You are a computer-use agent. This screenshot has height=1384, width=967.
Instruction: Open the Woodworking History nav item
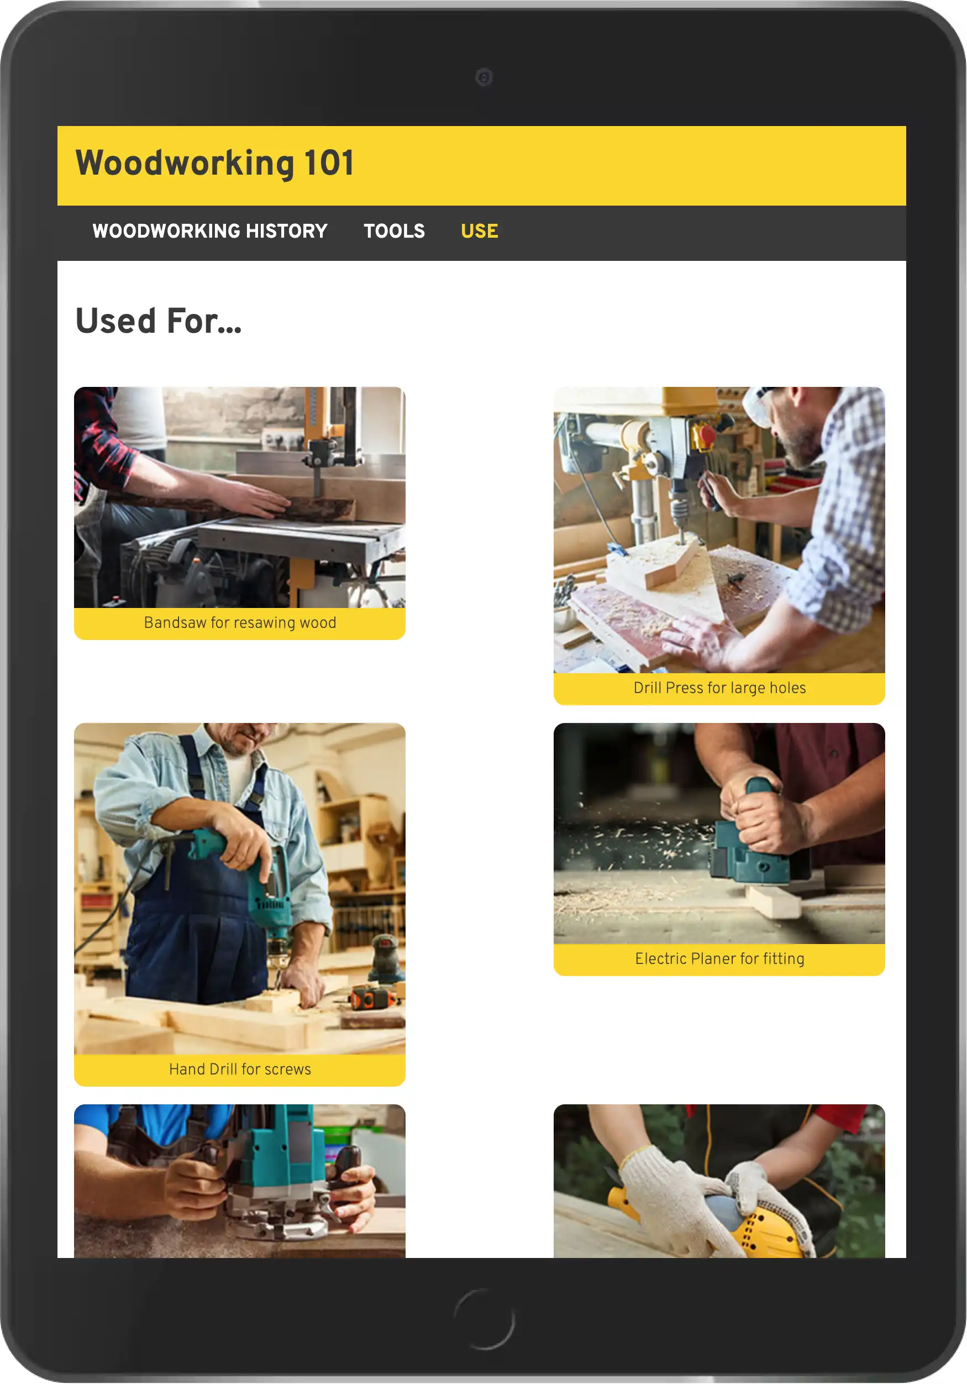(x=209, y=231)
